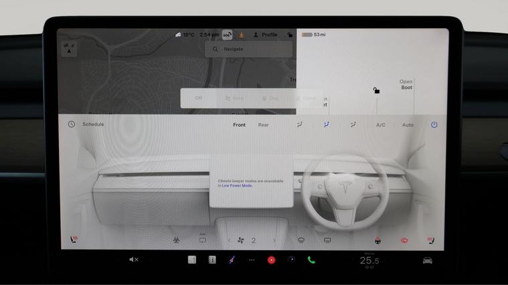Unmute audio with the speaker icon
The image size is (508, 285).
tap(133, 260)
